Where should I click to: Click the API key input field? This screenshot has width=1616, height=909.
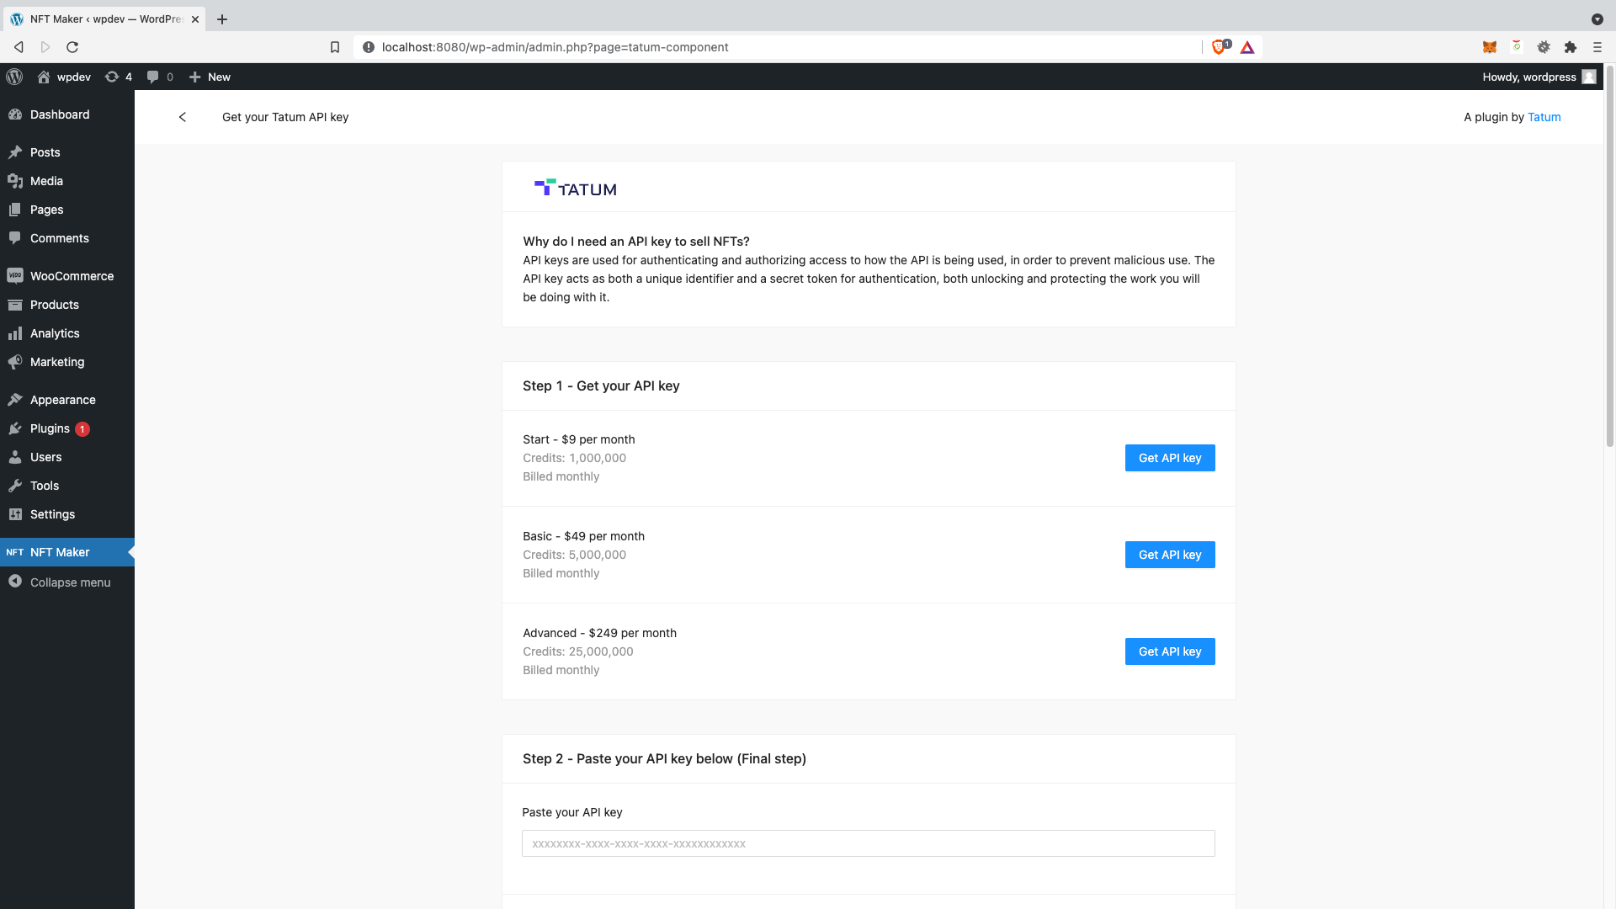click(868, 843)
